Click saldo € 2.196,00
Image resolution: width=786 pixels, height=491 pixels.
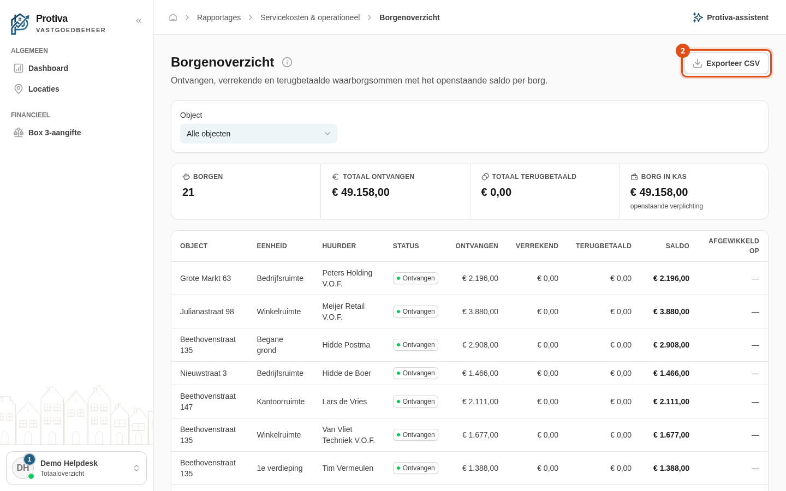671,278
